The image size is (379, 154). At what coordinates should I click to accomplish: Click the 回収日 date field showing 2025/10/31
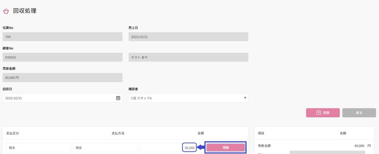click(59, 98)
